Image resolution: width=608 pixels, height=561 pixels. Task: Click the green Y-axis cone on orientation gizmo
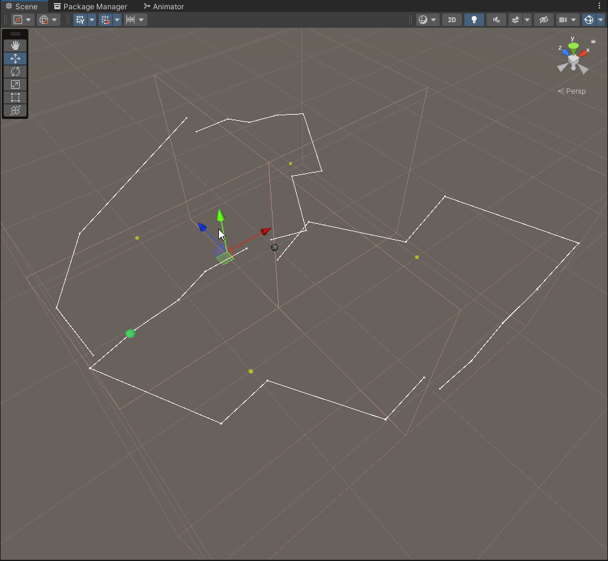click(x=573, y=46)
